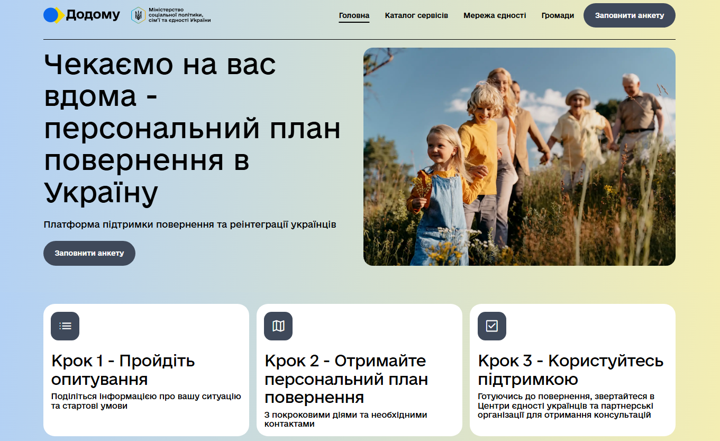The height and width of the screenshot is (441, 720).
Task: Click the list icon in the Крок 1 card
Action: 65,326
